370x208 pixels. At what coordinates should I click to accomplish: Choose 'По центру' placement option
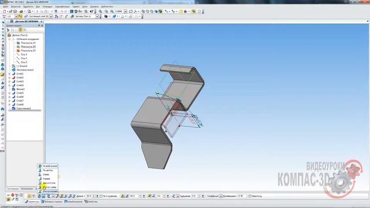click(47, 170)
